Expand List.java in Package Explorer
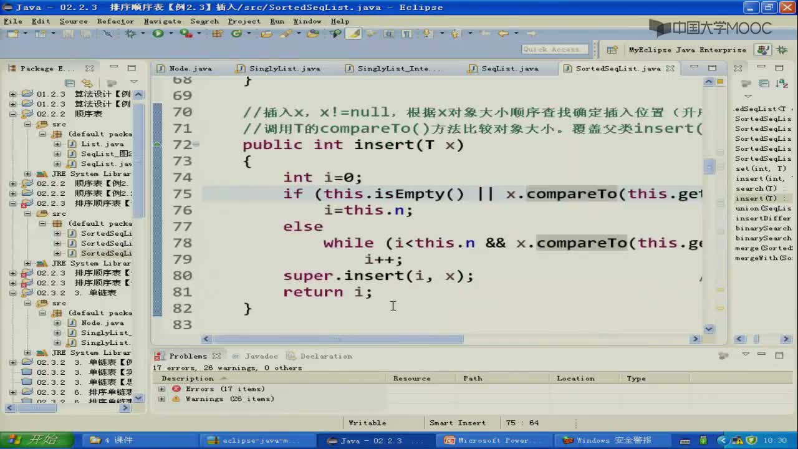This screenshot has height=449, width=798. 57,144
